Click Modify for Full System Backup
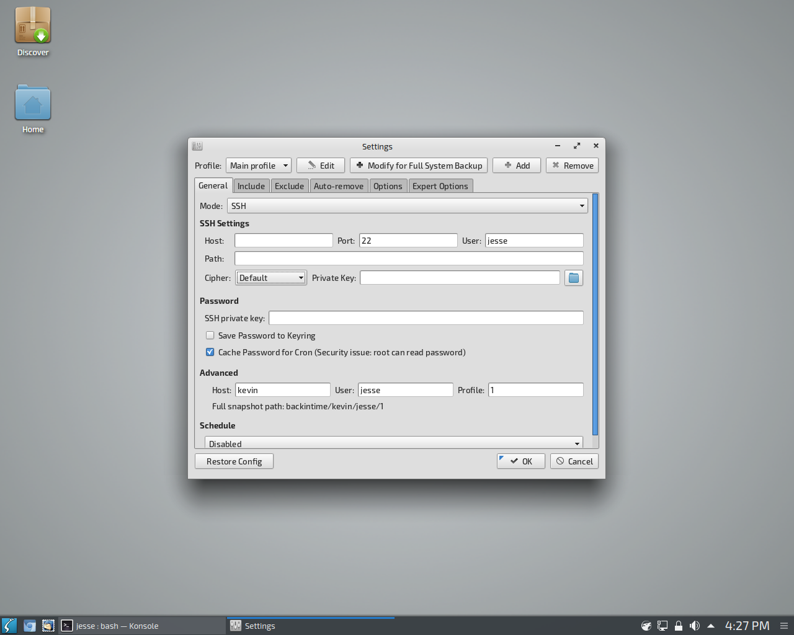The height and width of the screenshot is (635, 794). [419, 166]
